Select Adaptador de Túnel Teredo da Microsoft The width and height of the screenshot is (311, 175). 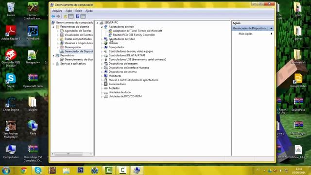(x=138, y=31)
